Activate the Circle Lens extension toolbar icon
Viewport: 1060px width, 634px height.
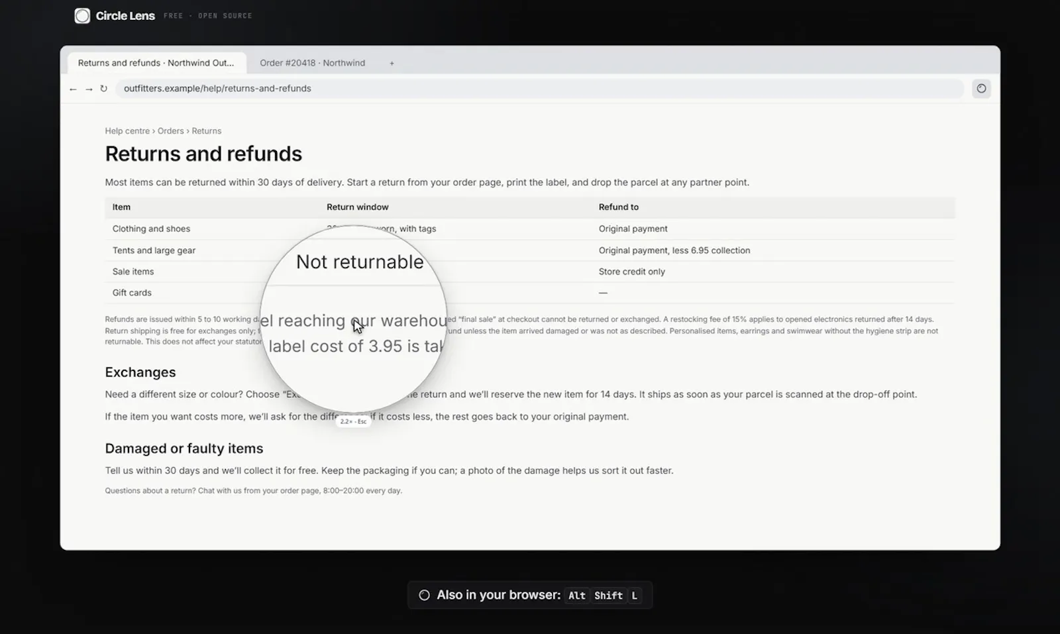pos(981,88)
